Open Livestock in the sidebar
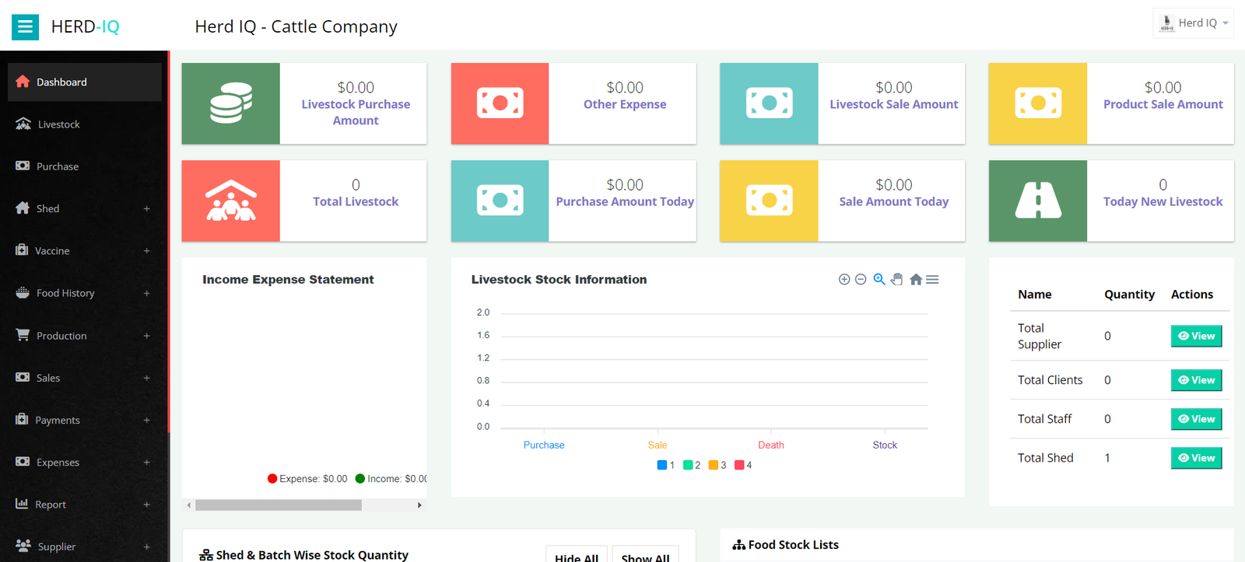Viewport: 1245px width, 562px height. click(58, 124)
